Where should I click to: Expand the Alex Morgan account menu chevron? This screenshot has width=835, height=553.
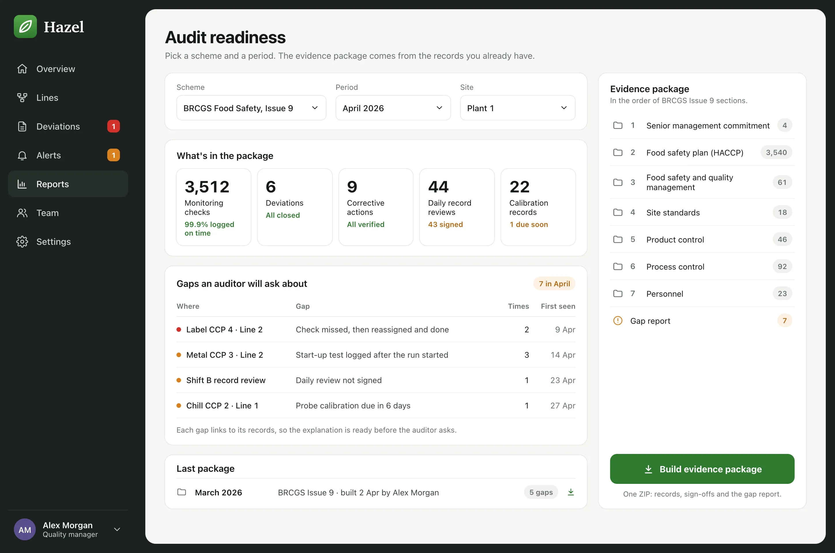[x=117, y=529]
